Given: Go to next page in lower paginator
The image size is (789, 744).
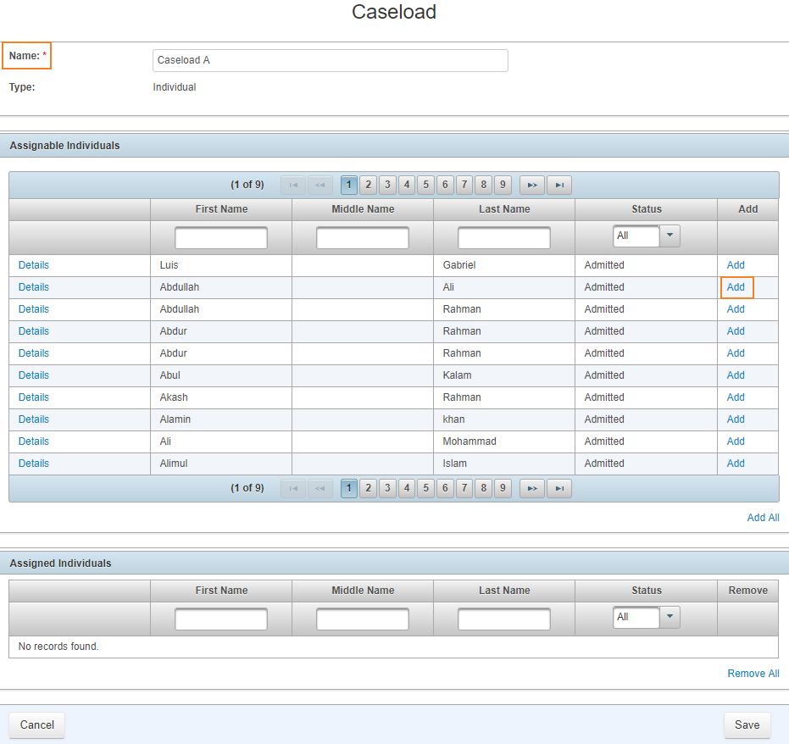Looking at the screenshot, I should 532,488.
